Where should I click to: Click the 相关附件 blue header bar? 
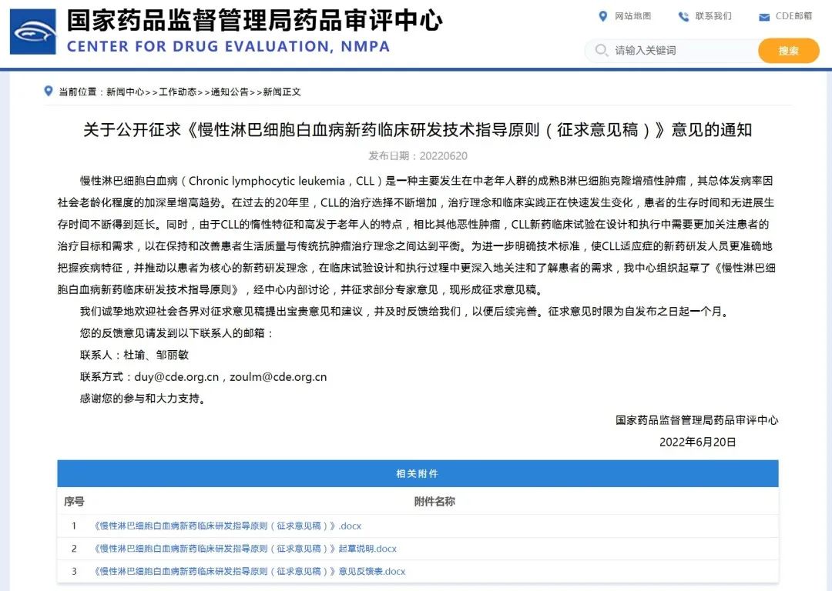pos(418,473)
